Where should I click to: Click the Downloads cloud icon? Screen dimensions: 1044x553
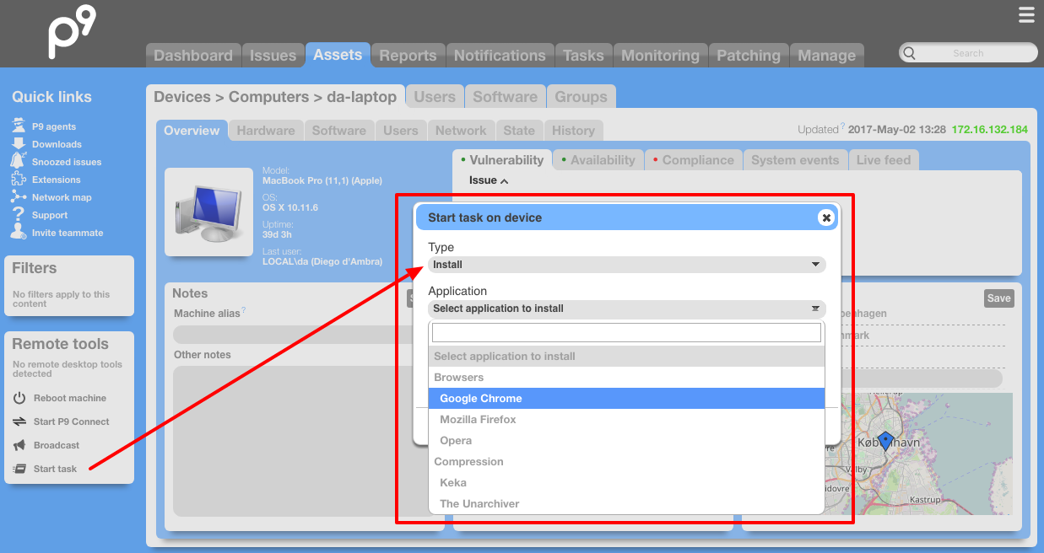(19, 144)
